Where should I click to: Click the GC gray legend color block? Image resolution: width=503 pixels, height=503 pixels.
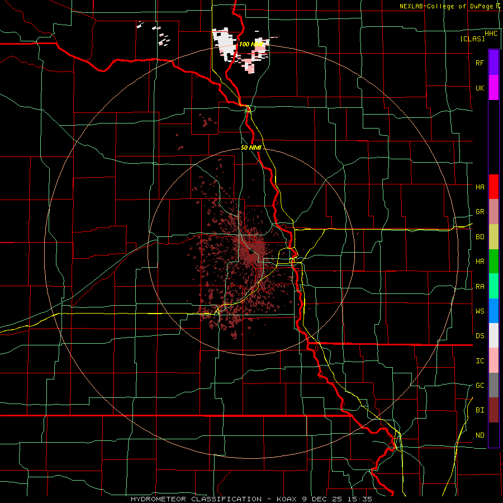point(493,385)
